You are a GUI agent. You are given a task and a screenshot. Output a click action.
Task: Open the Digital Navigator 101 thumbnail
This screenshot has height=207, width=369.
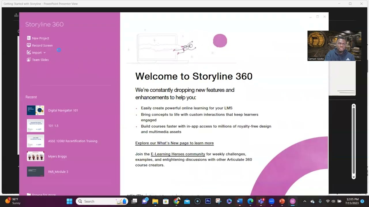35,110
